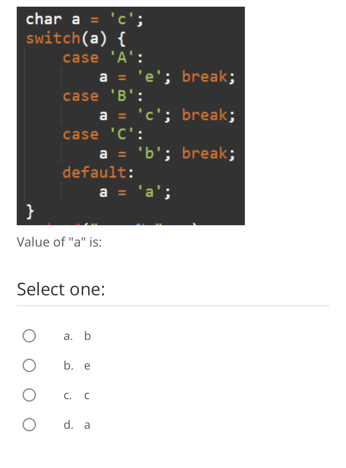The width and height of the screenshot is (346, 468).
Task: Select radio button for option a
Action: tap(29, 336)
